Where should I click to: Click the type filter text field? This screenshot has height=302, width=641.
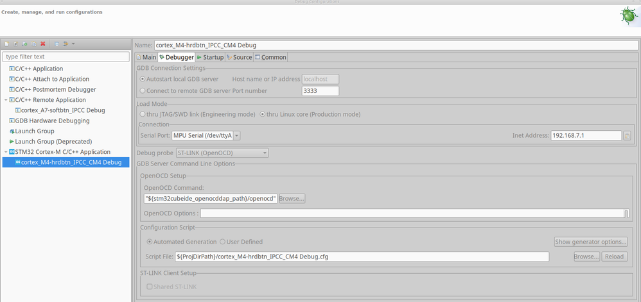coord(66,56)
